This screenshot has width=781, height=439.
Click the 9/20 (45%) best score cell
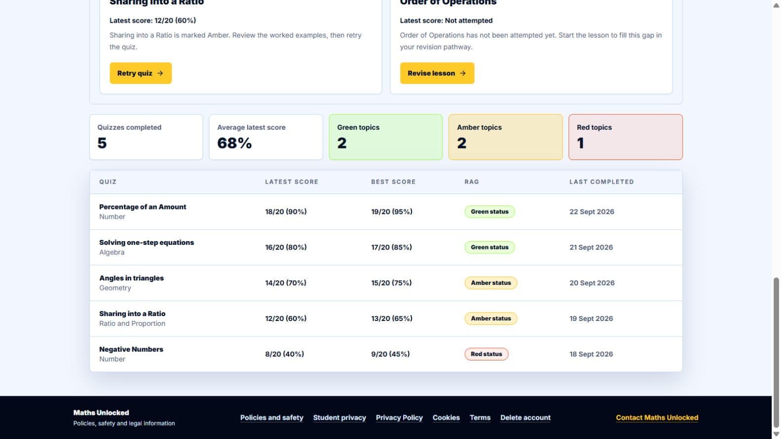point(390,354)
